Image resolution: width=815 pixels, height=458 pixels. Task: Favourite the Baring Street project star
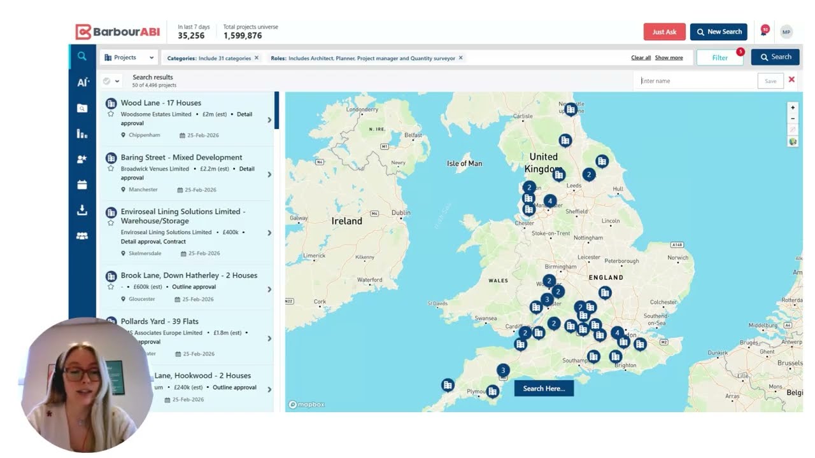(x=111, y=169)
